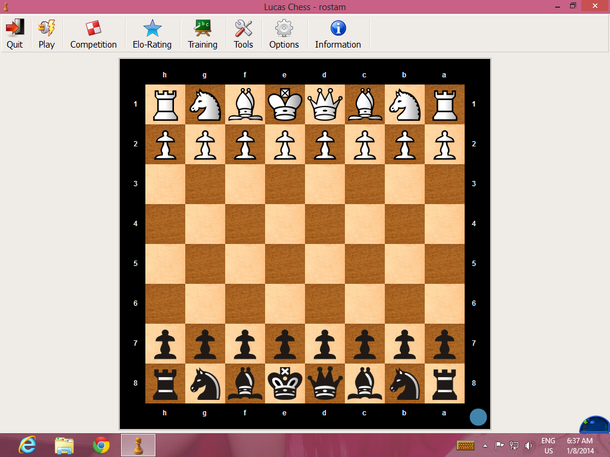Image resolution: width=610 pixels, height=457 pixels.
Task: Open the Training chalkboard icon
Action: pyautogui.click(x=203, y=28)
